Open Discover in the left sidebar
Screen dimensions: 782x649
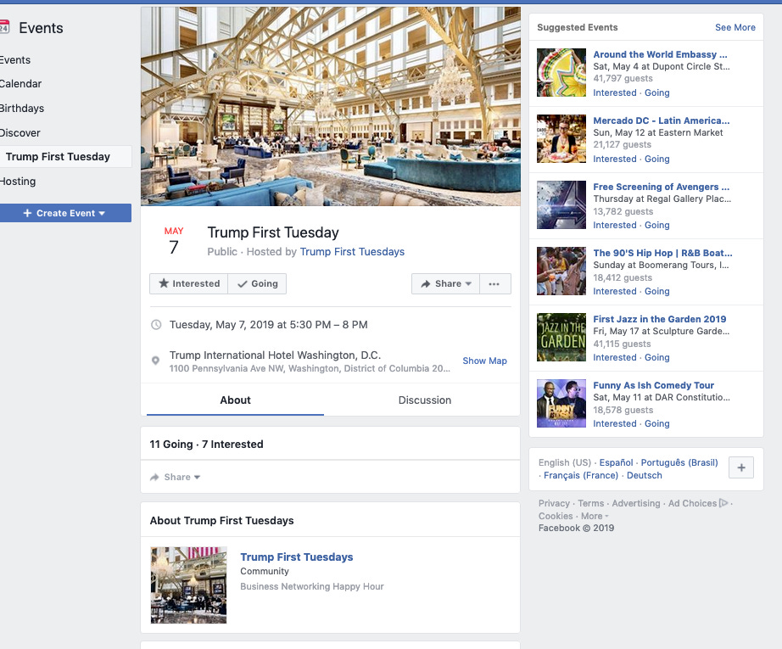pos(20,132)
